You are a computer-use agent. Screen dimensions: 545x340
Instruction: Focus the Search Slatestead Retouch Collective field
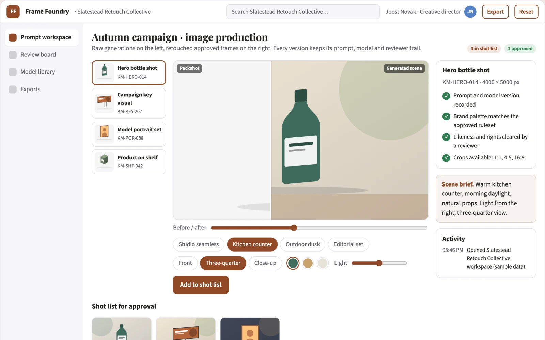point(303,12)
